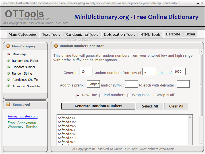Image resolution: width=205 pixels, height=154 pixels.
Task: Click the green bullet beside Advanced Scrambler
Action: (x=9, y=86)
